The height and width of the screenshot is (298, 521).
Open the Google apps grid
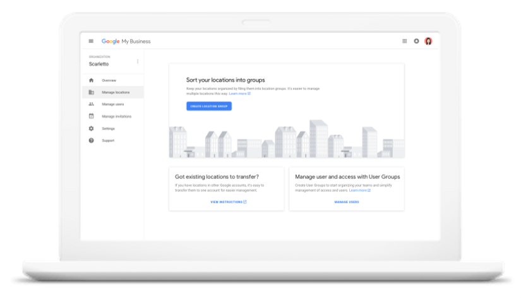[405, 41]
